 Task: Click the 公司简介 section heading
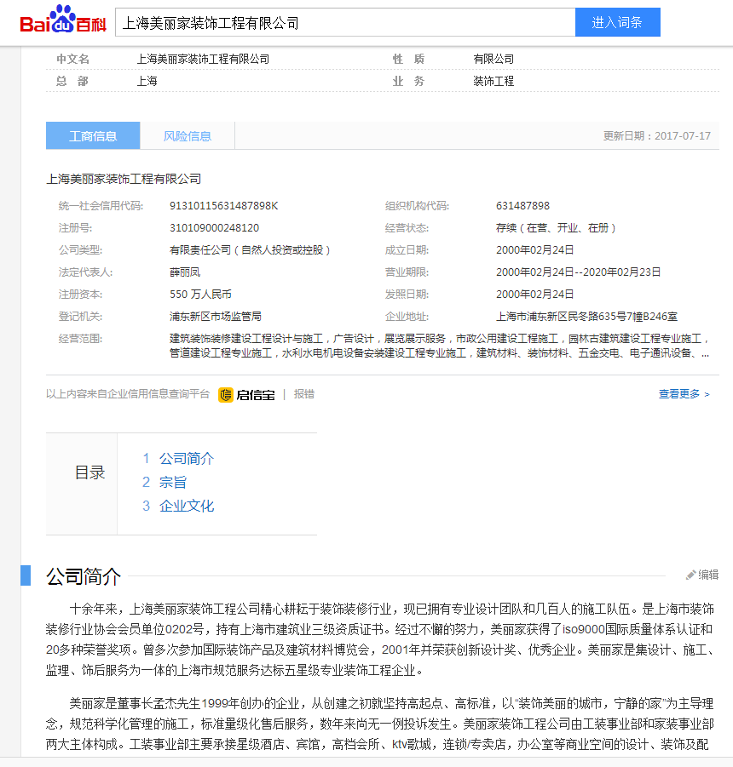click(x=84, y=576)
